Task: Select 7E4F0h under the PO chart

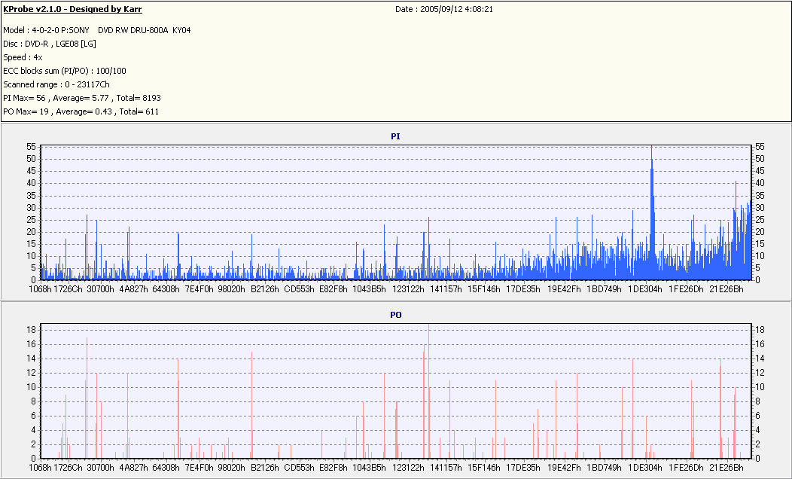Action: coord(199,468)
